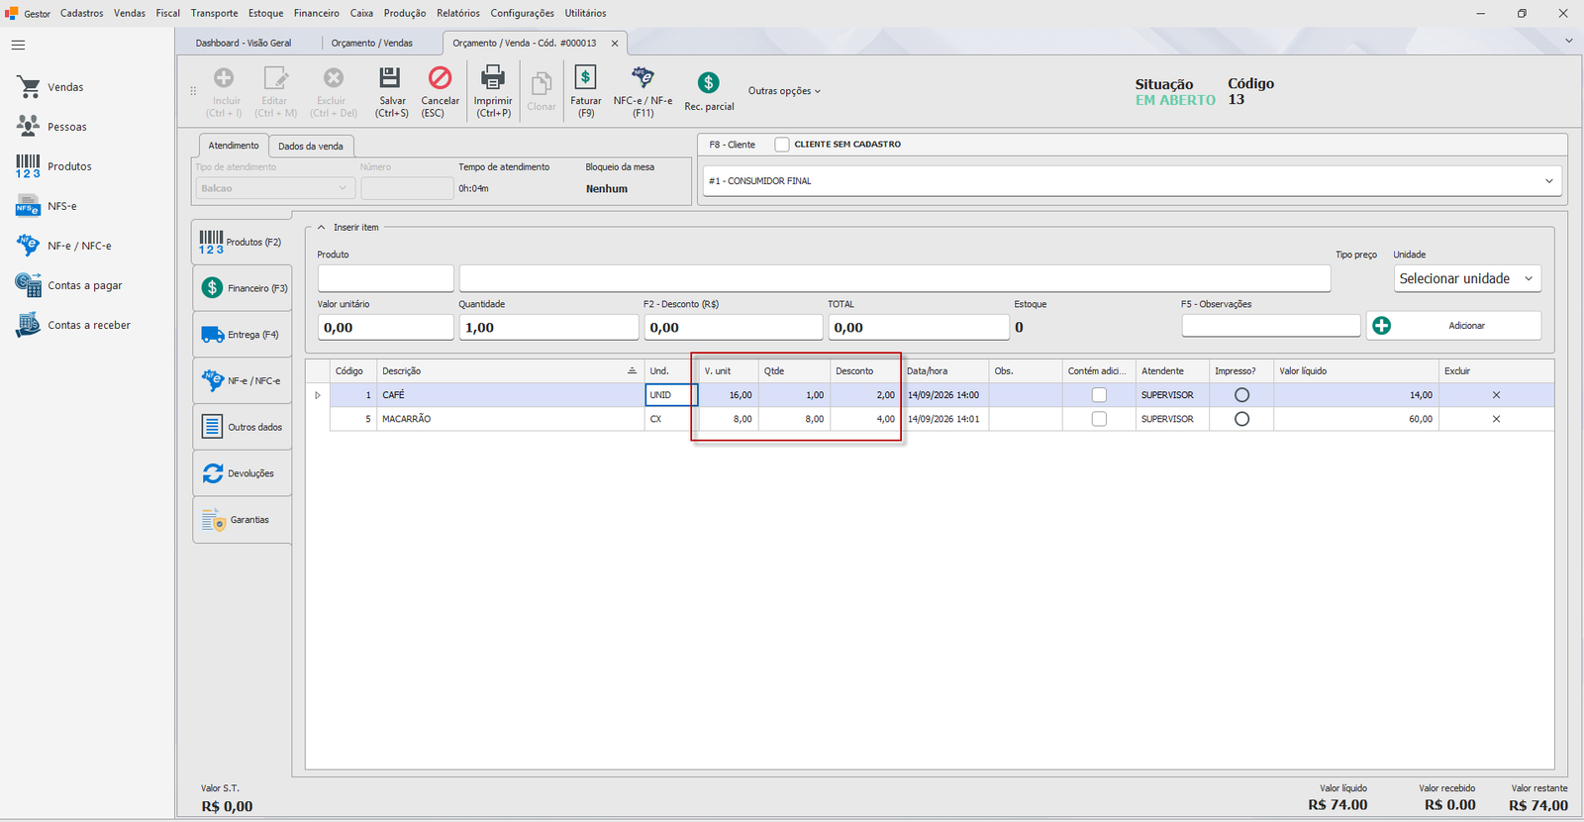Open Produtos barcode item in sidebar
This screenshot has height=822, width=1584.
[x=53, y=166]
